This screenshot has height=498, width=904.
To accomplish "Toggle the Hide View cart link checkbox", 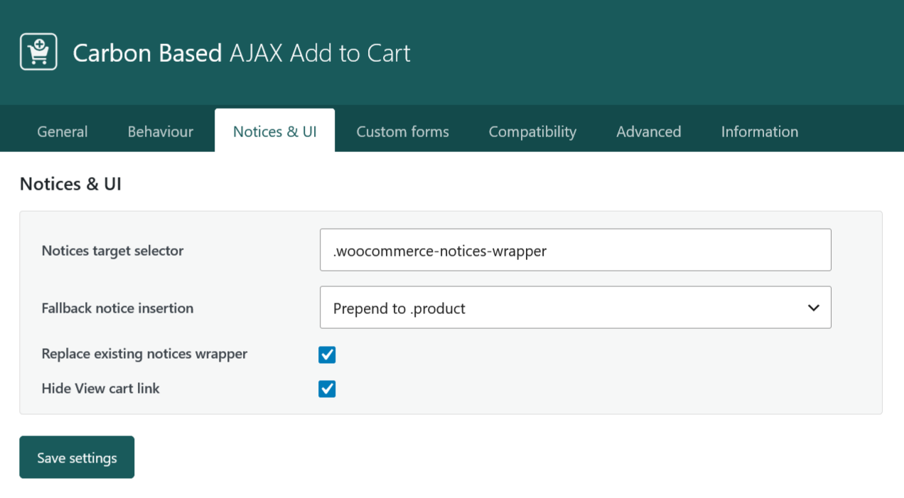I will (x=327, y=389).
